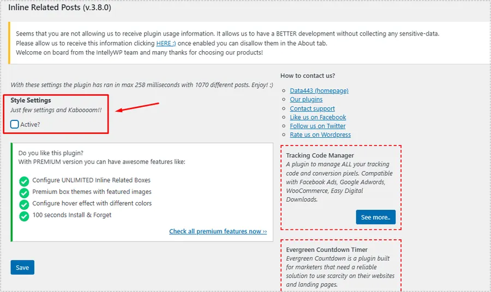Screen dimensions: 491x292
Task: Click green check beside Premium box themes
Action: pyautogui.click(x=24, y=193)
